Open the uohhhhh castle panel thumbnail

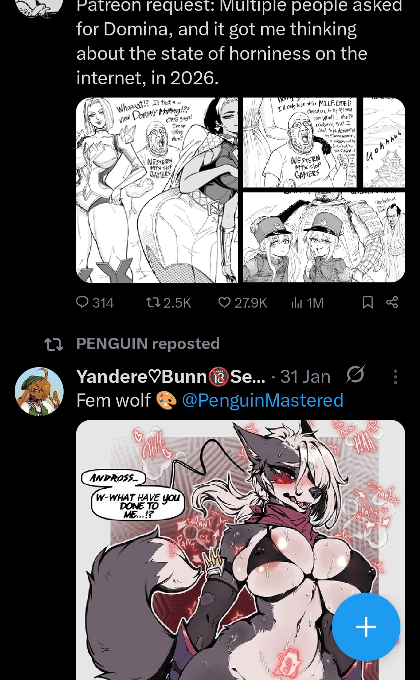[384, 143]
